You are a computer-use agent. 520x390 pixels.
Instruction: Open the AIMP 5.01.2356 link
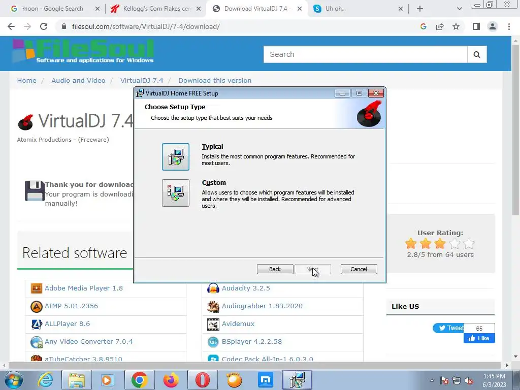click(x=71, y=306)
